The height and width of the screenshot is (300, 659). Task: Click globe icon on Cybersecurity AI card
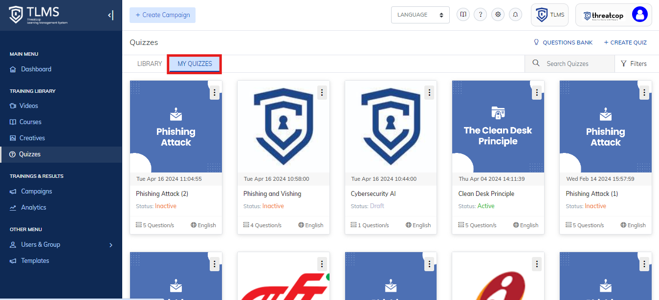[409, 225]
